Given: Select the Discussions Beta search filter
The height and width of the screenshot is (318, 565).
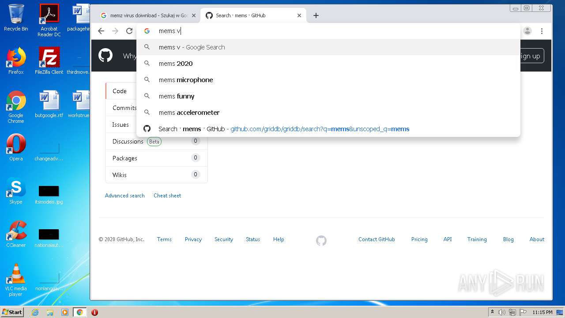Looking at the screenshot, I should point(156,141).
